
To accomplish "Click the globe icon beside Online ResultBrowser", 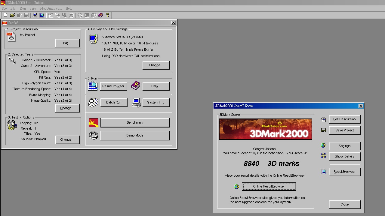I will [x=236, y=186].
